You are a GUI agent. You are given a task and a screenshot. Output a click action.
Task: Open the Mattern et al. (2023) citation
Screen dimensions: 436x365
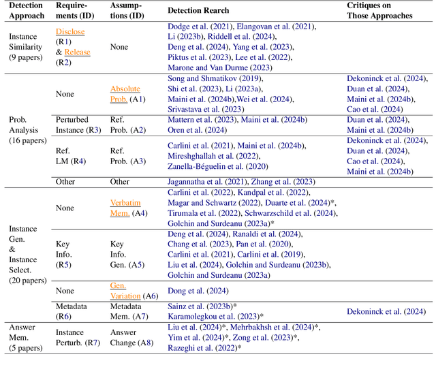coord(202,119)
